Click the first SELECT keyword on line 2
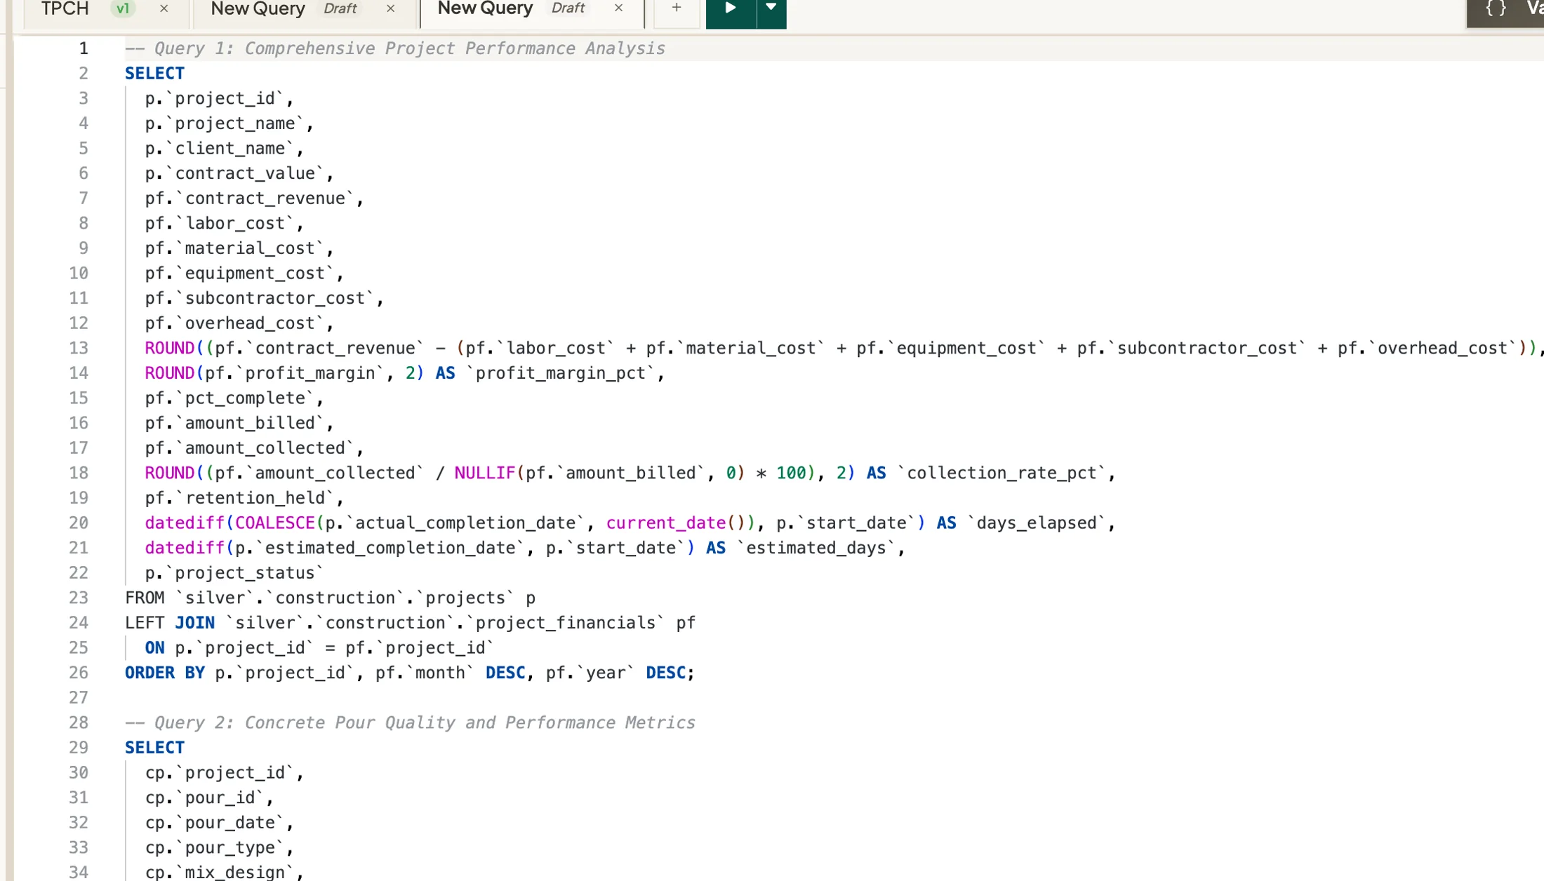The height and width of the screenshot is (881, 1544). click(x=154, y=74)
